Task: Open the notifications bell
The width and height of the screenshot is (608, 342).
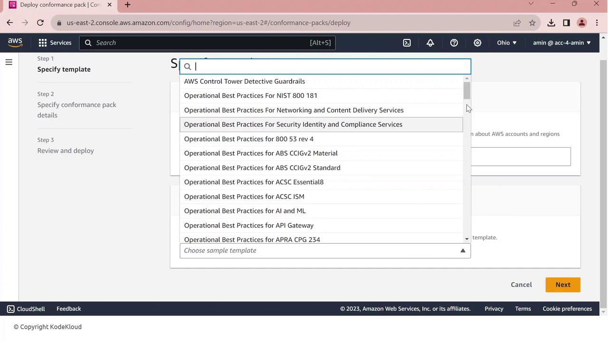Action: tap(430, 43)
